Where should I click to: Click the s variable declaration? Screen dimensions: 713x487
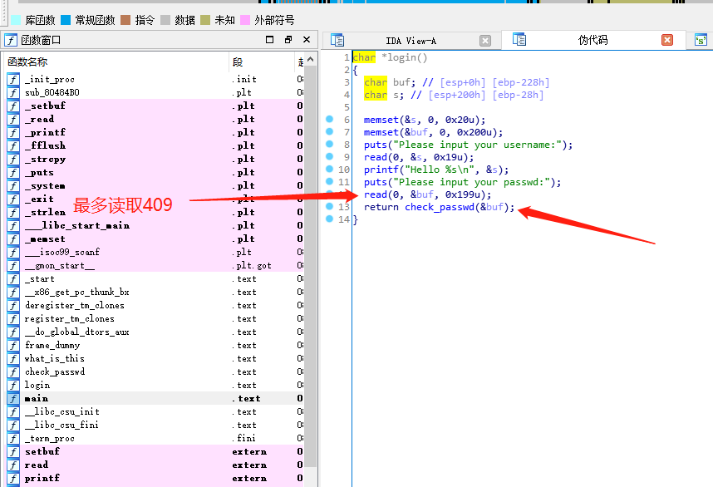pyautogui.click(x=396, y=95)
